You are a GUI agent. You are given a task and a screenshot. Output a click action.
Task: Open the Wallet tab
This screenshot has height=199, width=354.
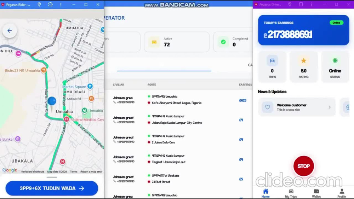click(x=316, y=193)
